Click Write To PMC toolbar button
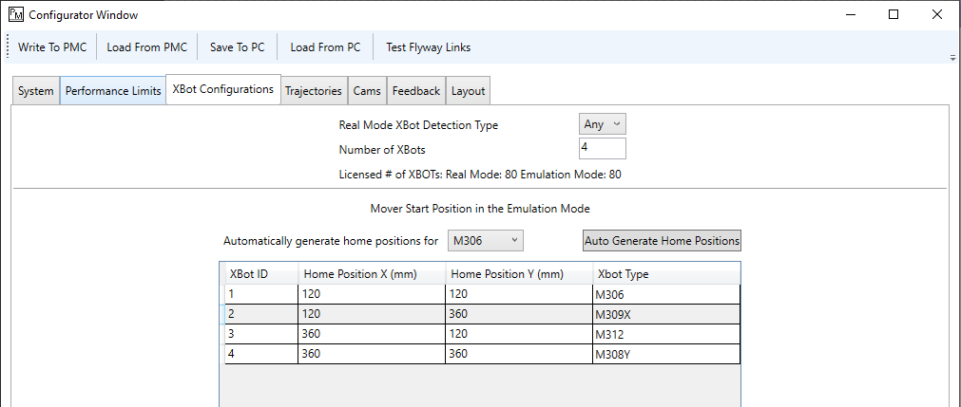The width and height of the screenshot is (961, 407). click(x=52, y=47)
